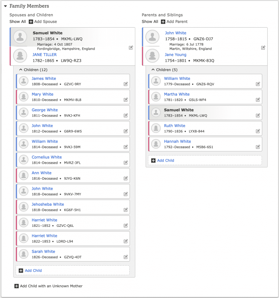Click edit icon for John and Jane's marriage
279x298 pixels.
pyautogui.click(x=263, y=48)
